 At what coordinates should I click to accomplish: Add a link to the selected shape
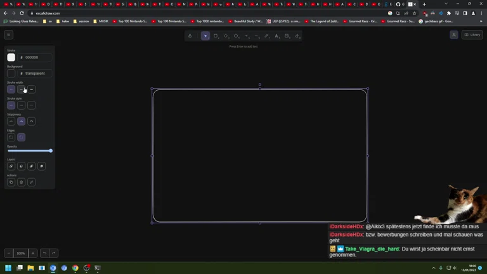coord(31,183)
